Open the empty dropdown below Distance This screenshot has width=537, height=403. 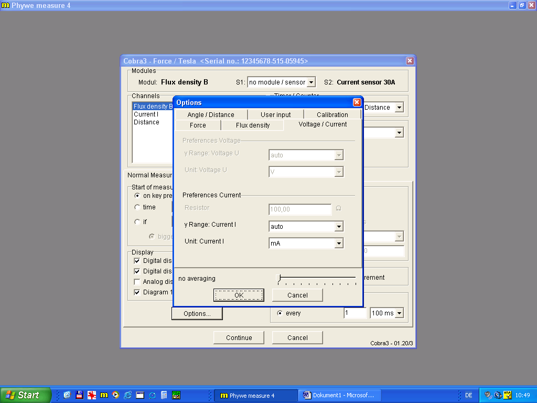399,133
